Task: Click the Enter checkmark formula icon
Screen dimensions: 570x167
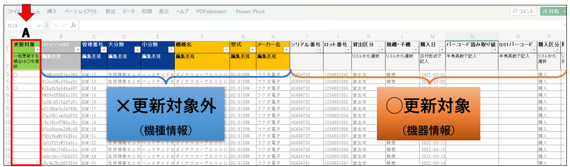Action: tap(64, 26)
